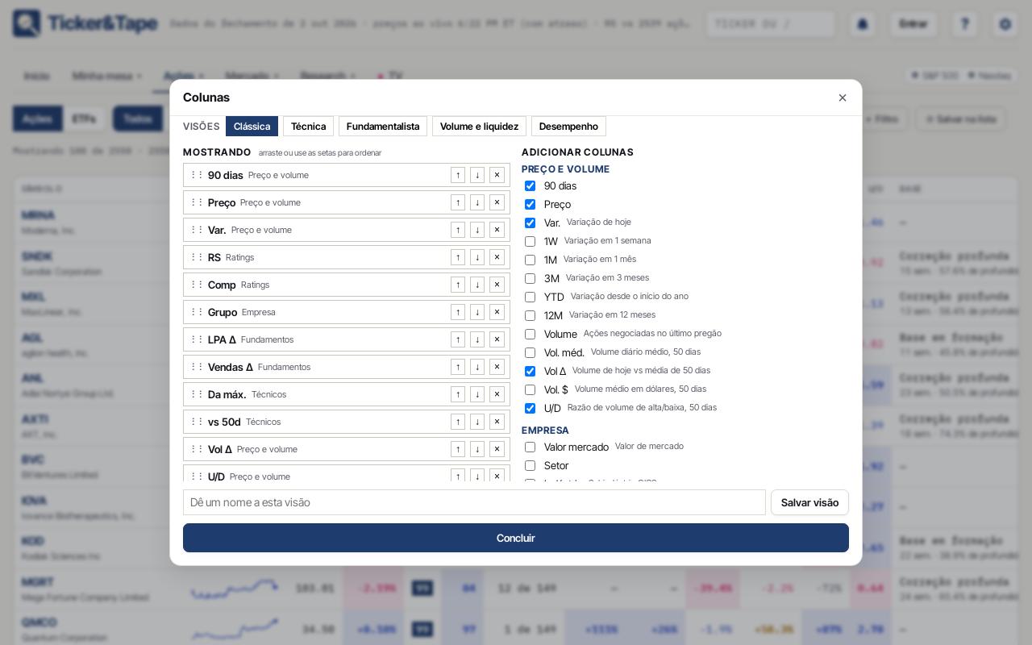Image resolution: width=1032 pixels, height=645 pixels.
Task: Move the LPA Δ column down
Action: (477, 339)
